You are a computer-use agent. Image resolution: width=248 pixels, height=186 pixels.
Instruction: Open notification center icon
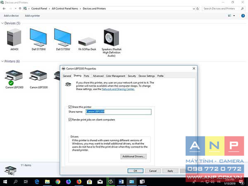[x=241, y=182]
